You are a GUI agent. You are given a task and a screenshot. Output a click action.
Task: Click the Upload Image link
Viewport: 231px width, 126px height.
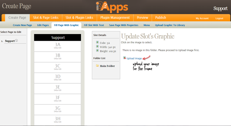click(x=134, y=59)
